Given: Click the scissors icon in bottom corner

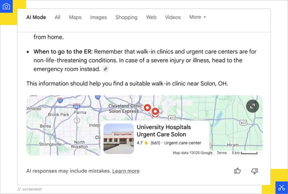Looking at the screenshot, I should (x=282, y=188).
